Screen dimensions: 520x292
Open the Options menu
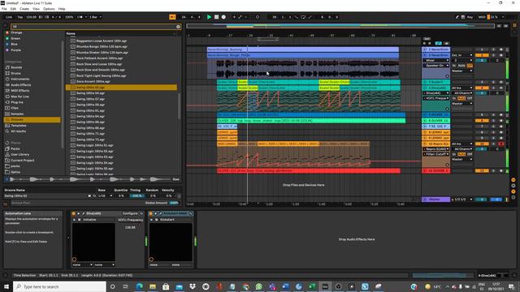(x=49, y=9)
